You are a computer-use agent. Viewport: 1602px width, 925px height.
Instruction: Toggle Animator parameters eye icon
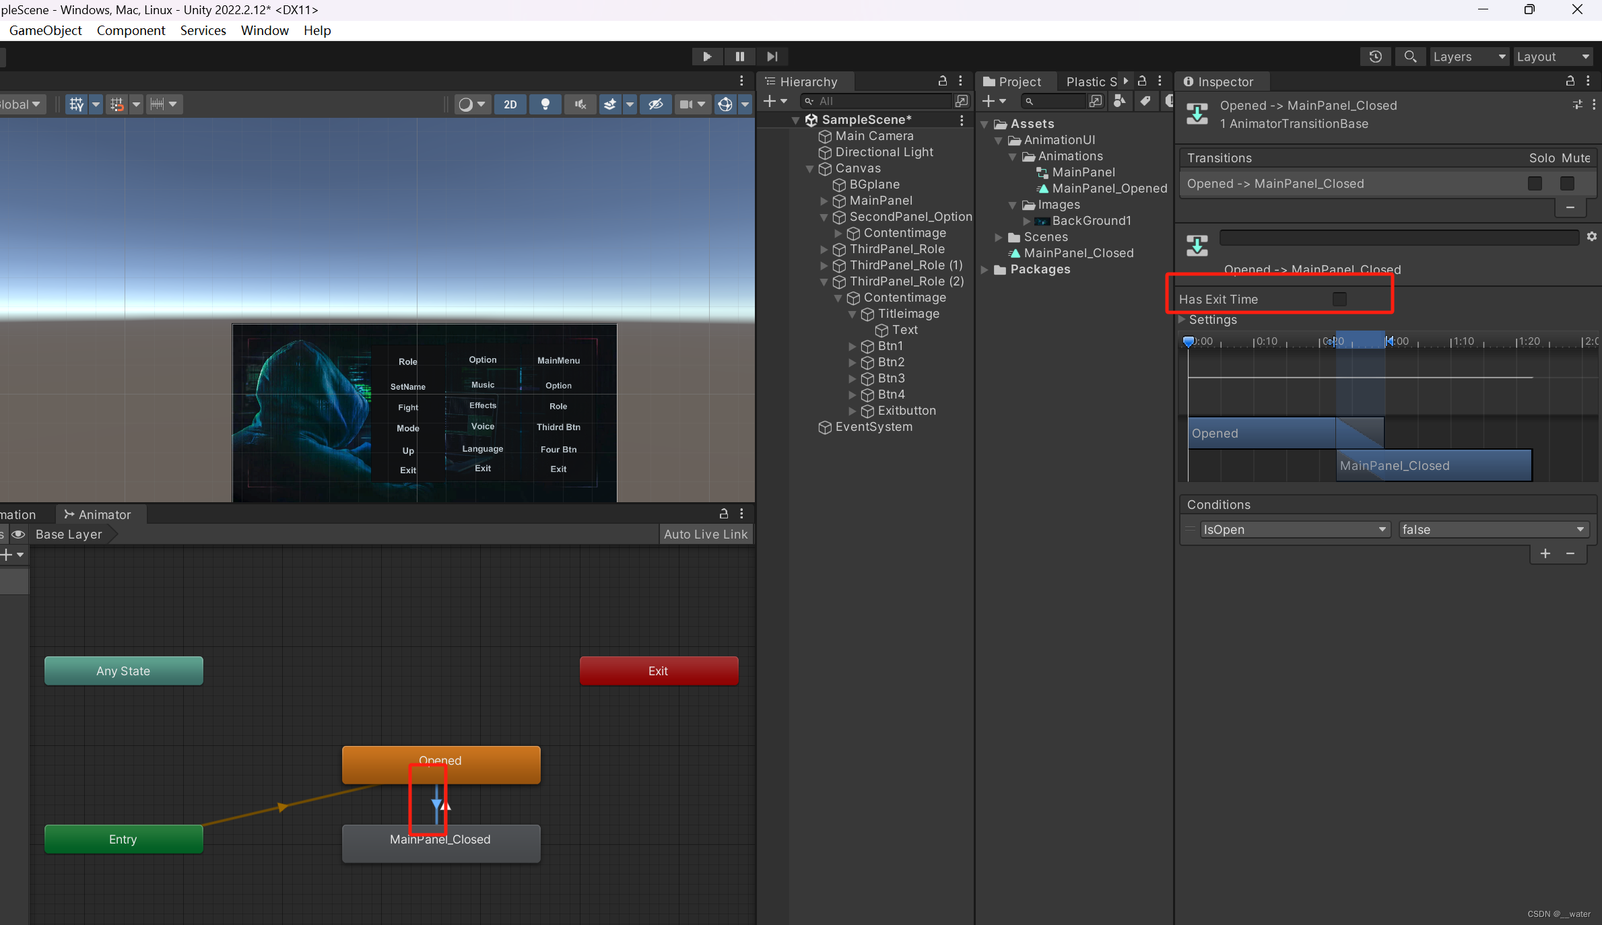click(18, 535)
